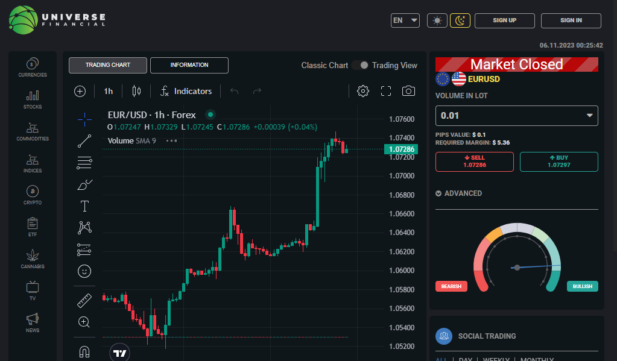
Task: Open the News section
Action: pyautogui.click(x=32, y=323)
